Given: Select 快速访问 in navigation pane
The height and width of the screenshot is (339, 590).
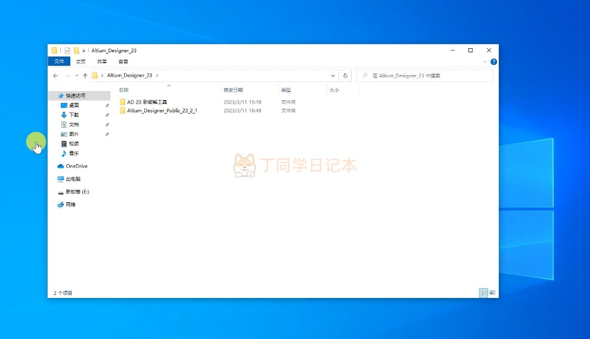Looking at the screenshot, I should pyautogui.click(x=79, y=96).
